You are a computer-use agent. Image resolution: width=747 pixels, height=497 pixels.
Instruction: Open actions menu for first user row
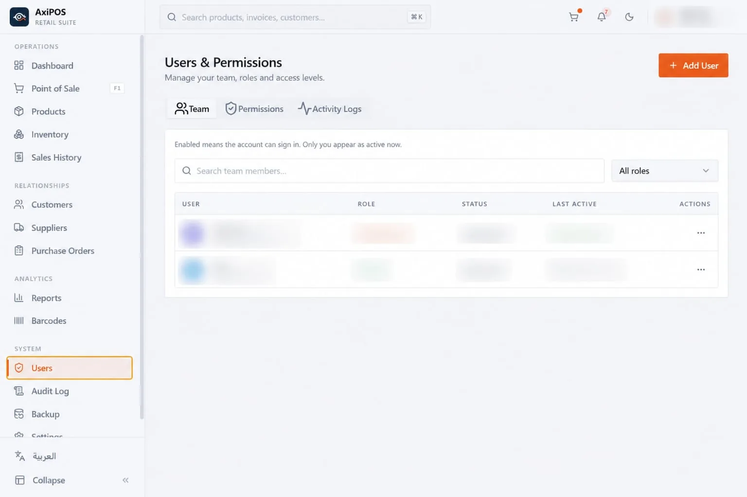coord(701,233)
